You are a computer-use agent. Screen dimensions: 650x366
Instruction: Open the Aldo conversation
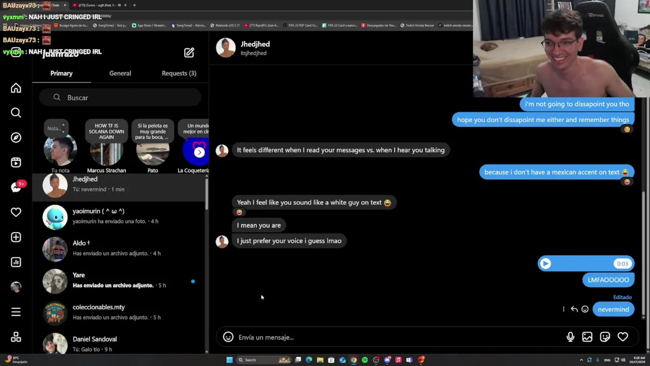[118, 249]
